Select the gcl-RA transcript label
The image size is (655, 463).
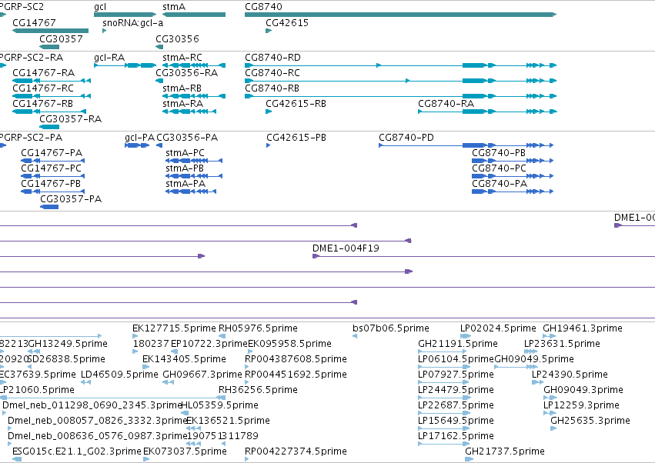pyautogui.click(x=109, y=58)
